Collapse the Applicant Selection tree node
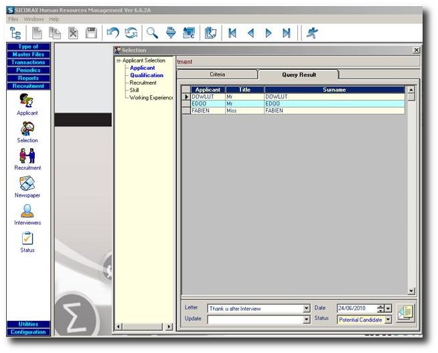 pos(119,60)
